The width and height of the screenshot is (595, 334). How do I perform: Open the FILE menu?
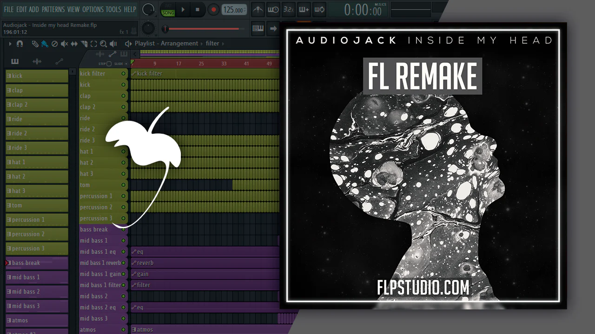(9, 9)
